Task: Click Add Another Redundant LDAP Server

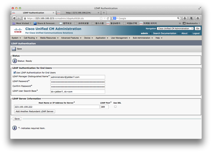Action: click(x=35, y=111)
